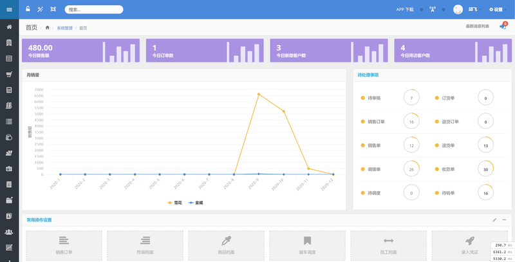The height and width of the screenshot is (262, 515).
Task: Edit 常用操作设置 with pencil icon
Action: click(494, 220)
